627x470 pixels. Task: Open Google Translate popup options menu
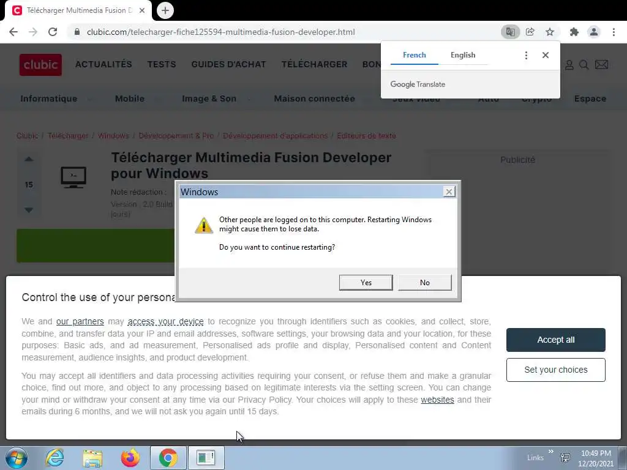point(526,55)
